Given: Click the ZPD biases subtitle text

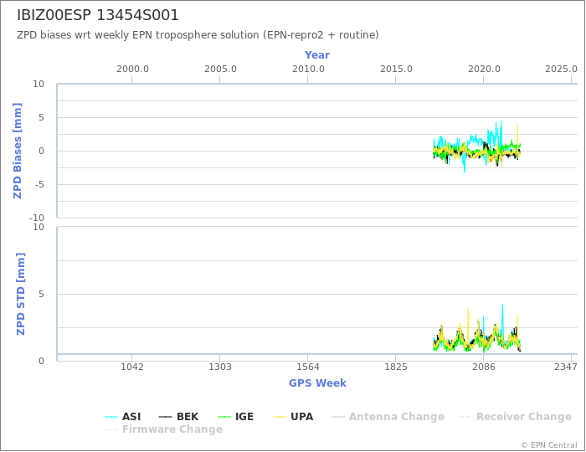Looking at the screenshot, I should [x=198, y=35].
